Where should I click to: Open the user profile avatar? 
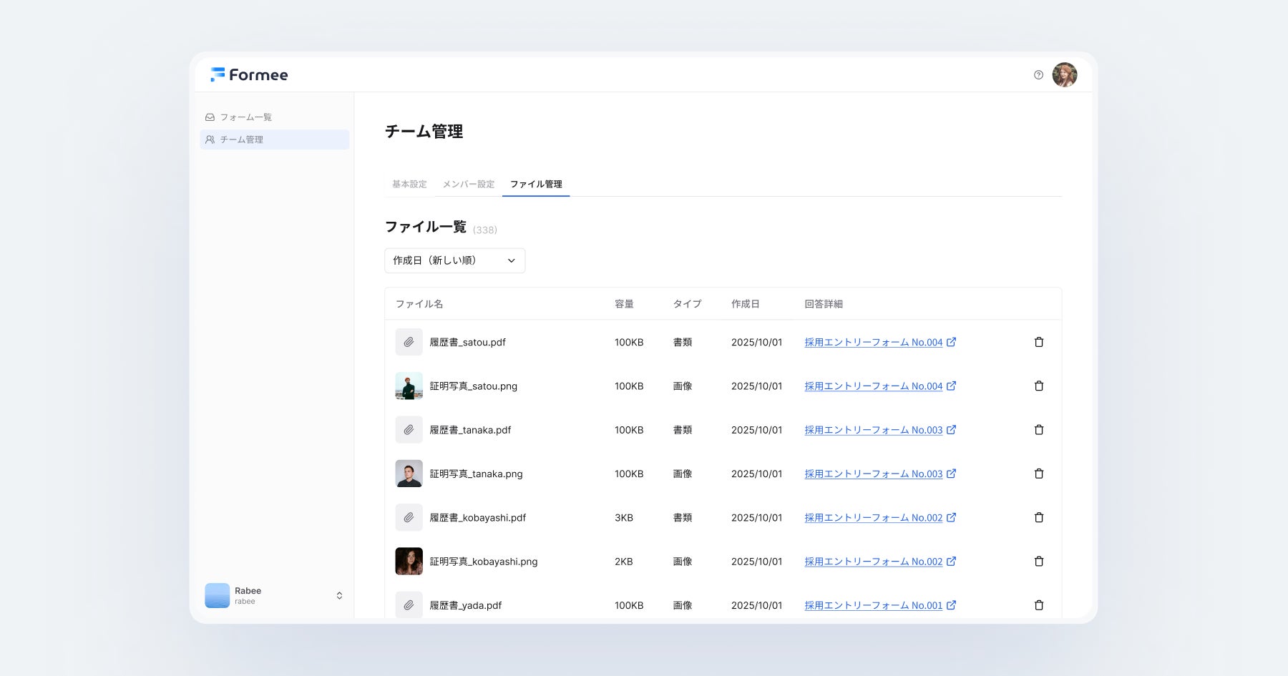(x=1065, y=74)
